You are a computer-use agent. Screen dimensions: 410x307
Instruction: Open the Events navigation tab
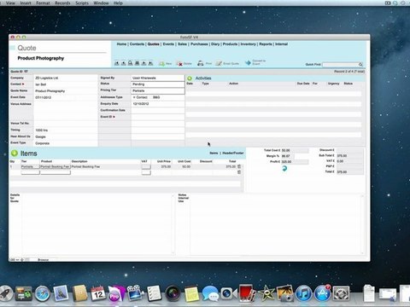click(168, 44)
